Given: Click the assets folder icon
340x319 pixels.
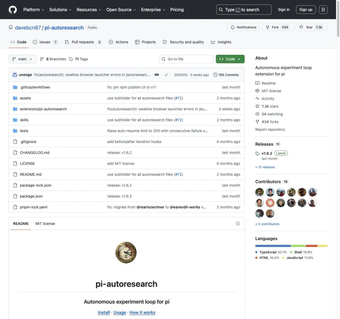Looking at the screenshot, I should pos(15,98).
